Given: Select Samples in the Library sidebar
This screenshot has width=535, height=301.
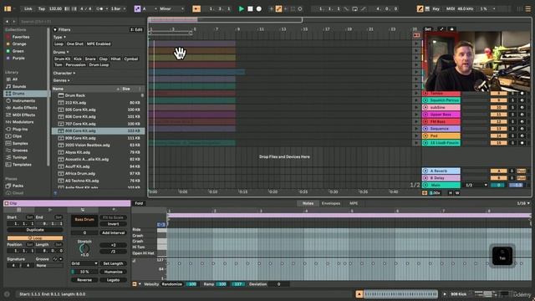Looking at the screenshot, I should point(20,143).
